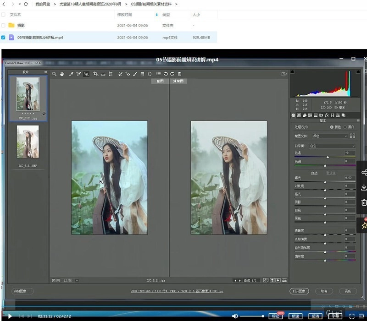Pick the White Balance eyedropper tool
The image size is (367, 321).
pos(71,74)
